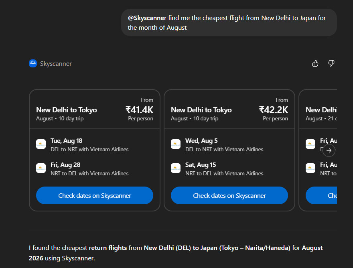Click the thumbs up feedback icon

[315, 63]
